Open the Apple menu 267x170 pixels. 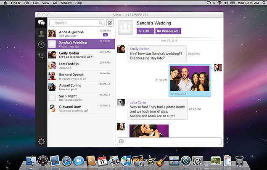5,3
